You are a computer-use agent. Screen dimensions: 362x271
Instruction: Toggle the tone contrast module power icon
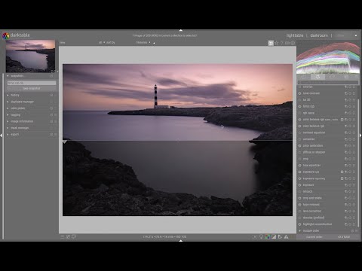299,93
